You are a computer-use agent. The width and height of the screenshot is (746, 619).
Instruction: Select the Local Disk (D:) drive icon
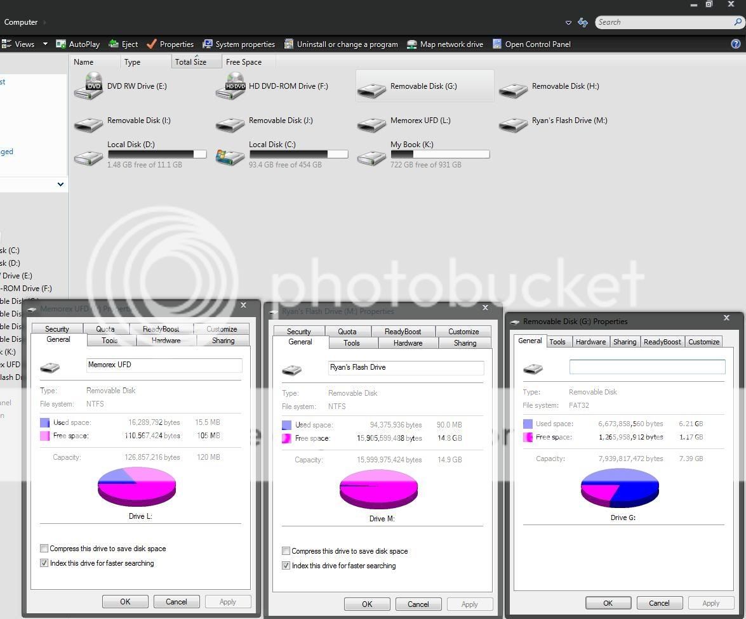tap(88, 158)
